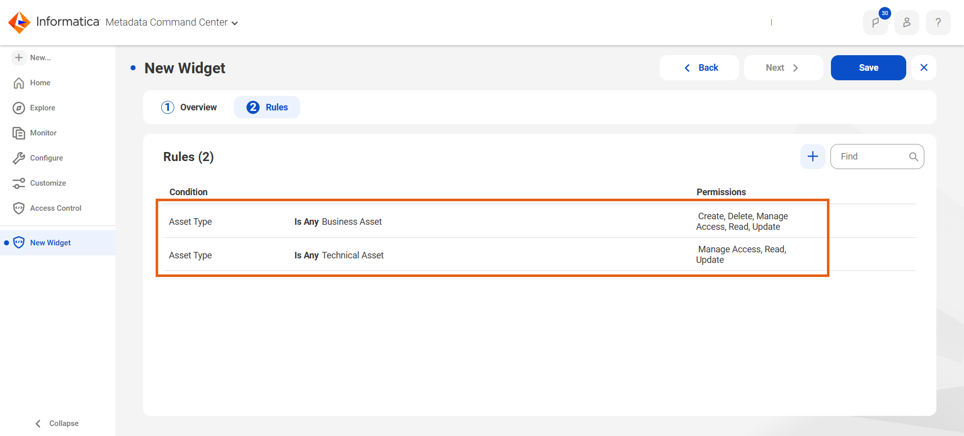Click the Home house icon
The height and width of the screenshot is (436, 964).
click(19, 83)
